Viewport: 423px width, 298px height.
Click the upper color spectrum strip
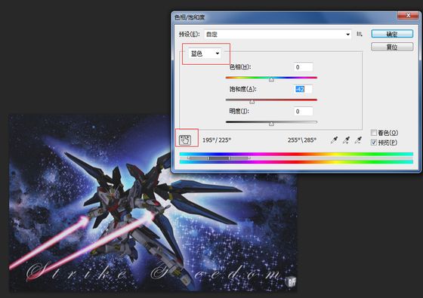click(296, 154)
